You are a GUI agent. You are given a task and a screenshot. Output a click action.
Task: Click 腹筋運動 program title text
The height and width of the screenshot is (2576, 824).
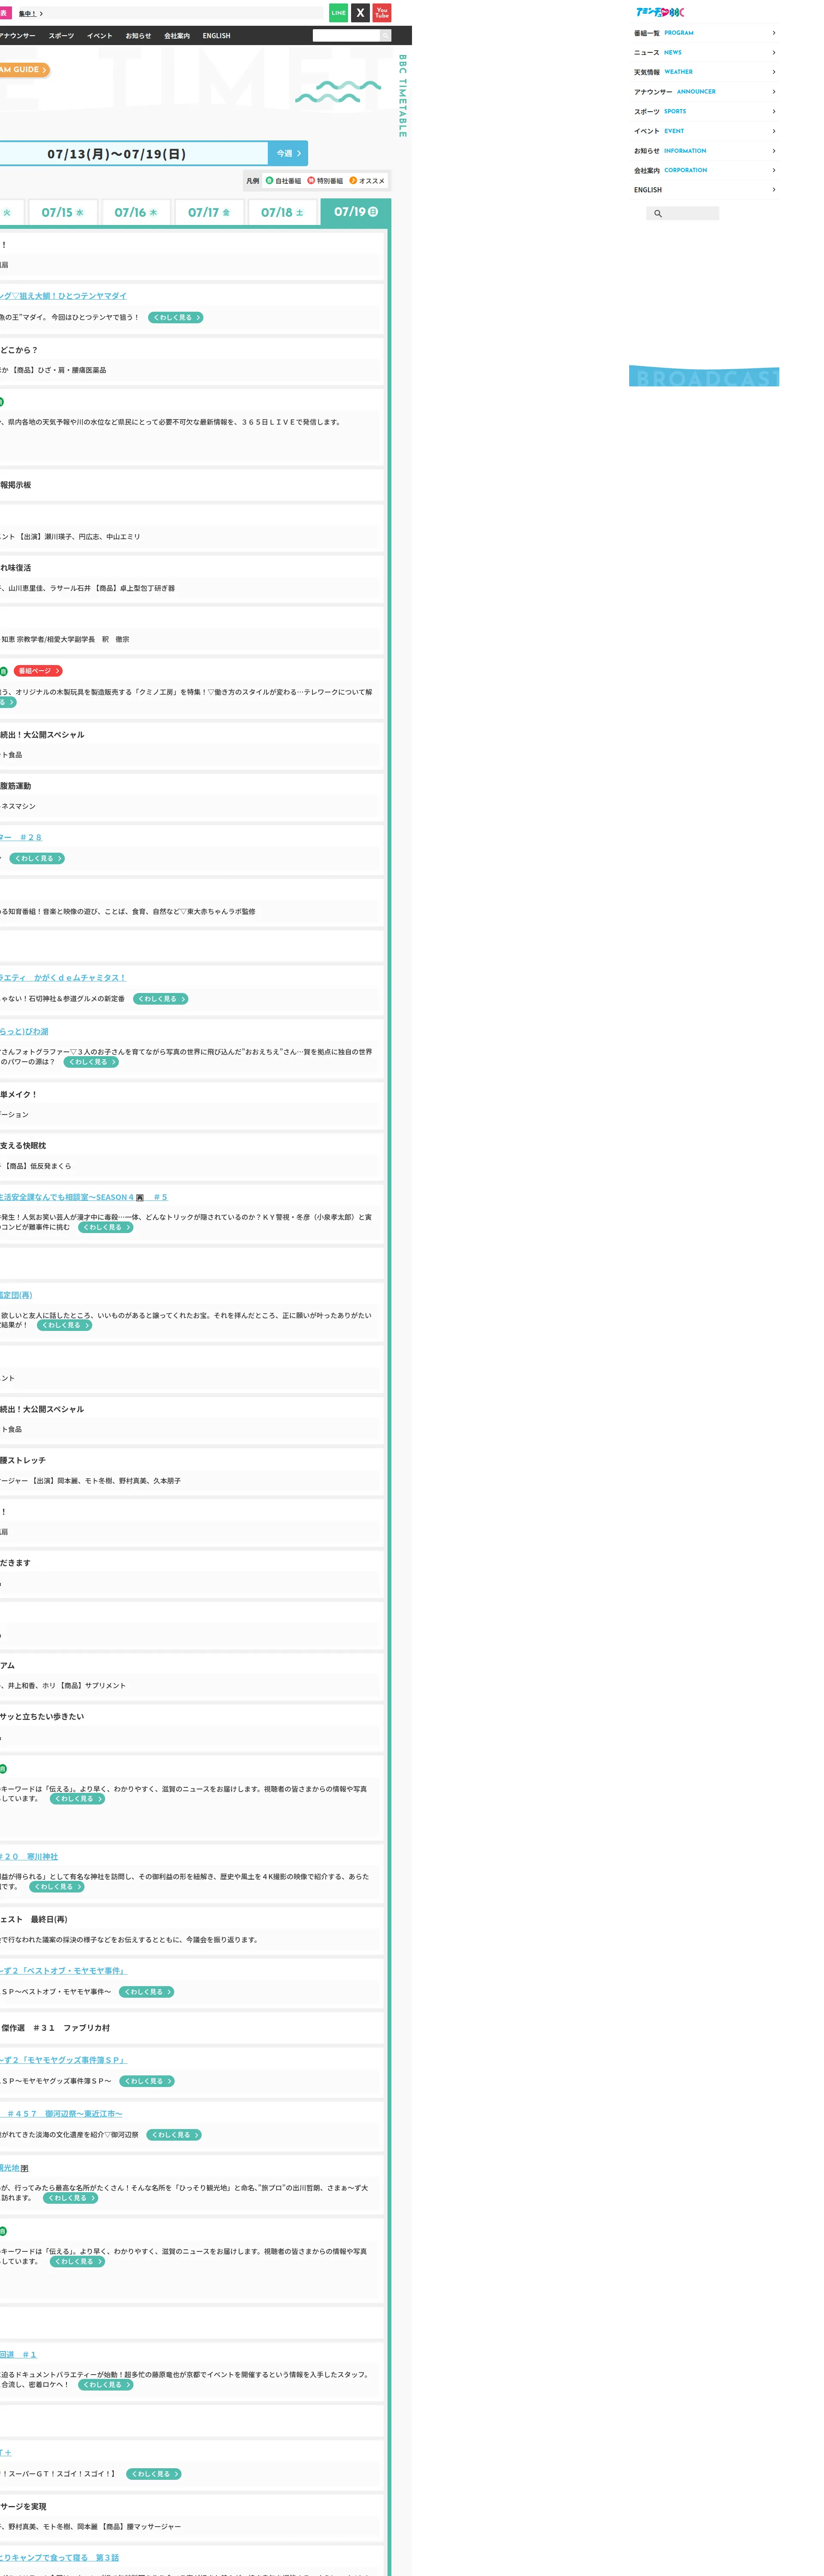[16, 786]
